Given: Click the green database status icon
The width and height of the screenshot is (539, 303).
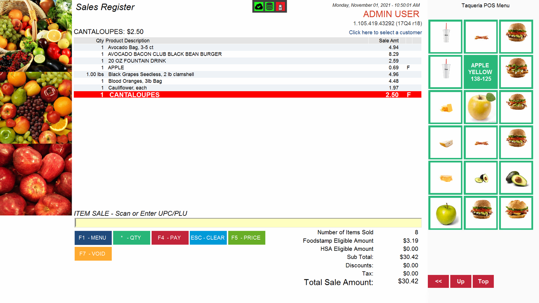Looking at the screenshot, I should [x=269, y=7].
